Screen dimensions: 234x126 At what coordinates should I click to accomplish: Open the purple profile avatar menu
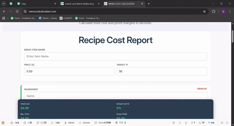pyautogui.click(x=223, y=11)
